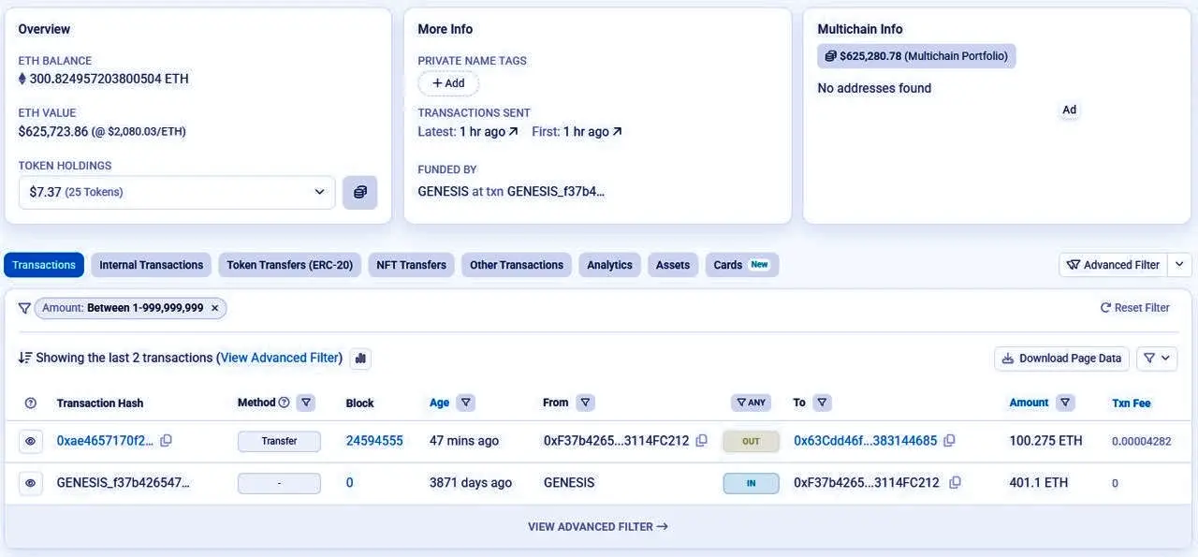Click the Ad label

1069,110
